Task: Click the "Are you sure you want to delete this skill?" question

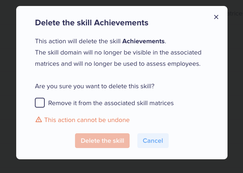Action: pos(95,86)
